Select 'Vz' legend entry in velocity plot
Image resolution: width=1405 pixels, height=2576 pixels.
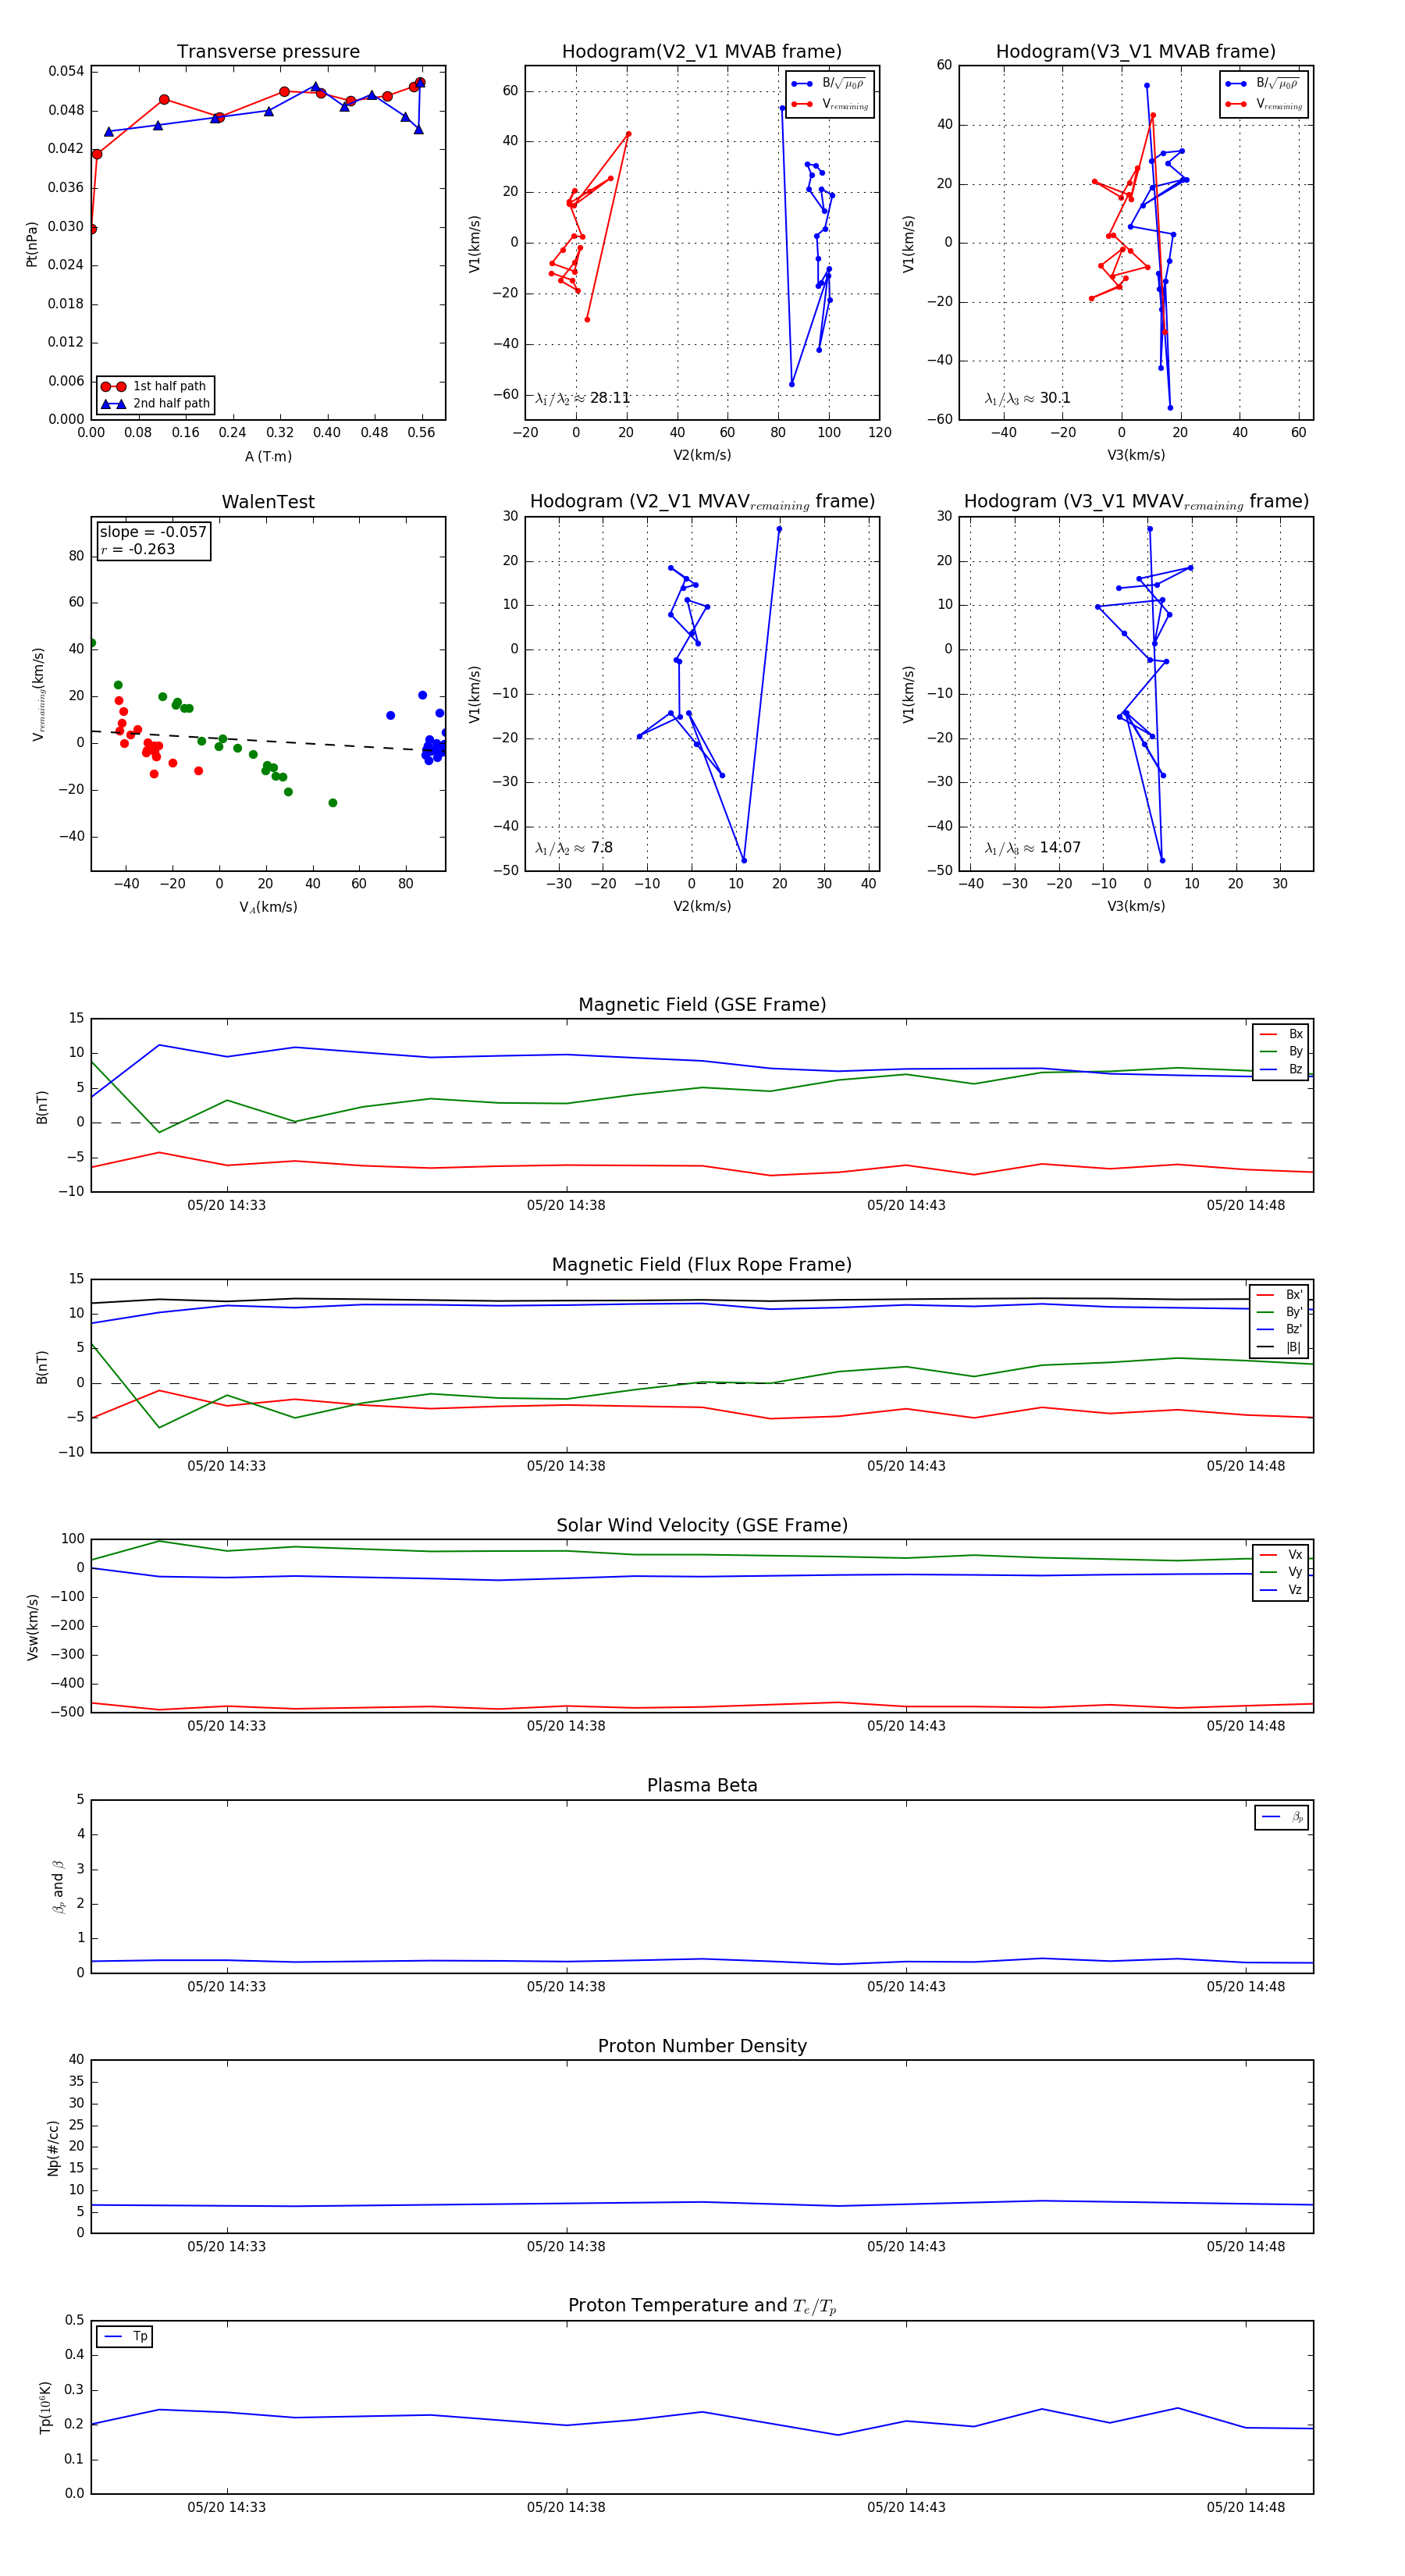(1281, 1590)
